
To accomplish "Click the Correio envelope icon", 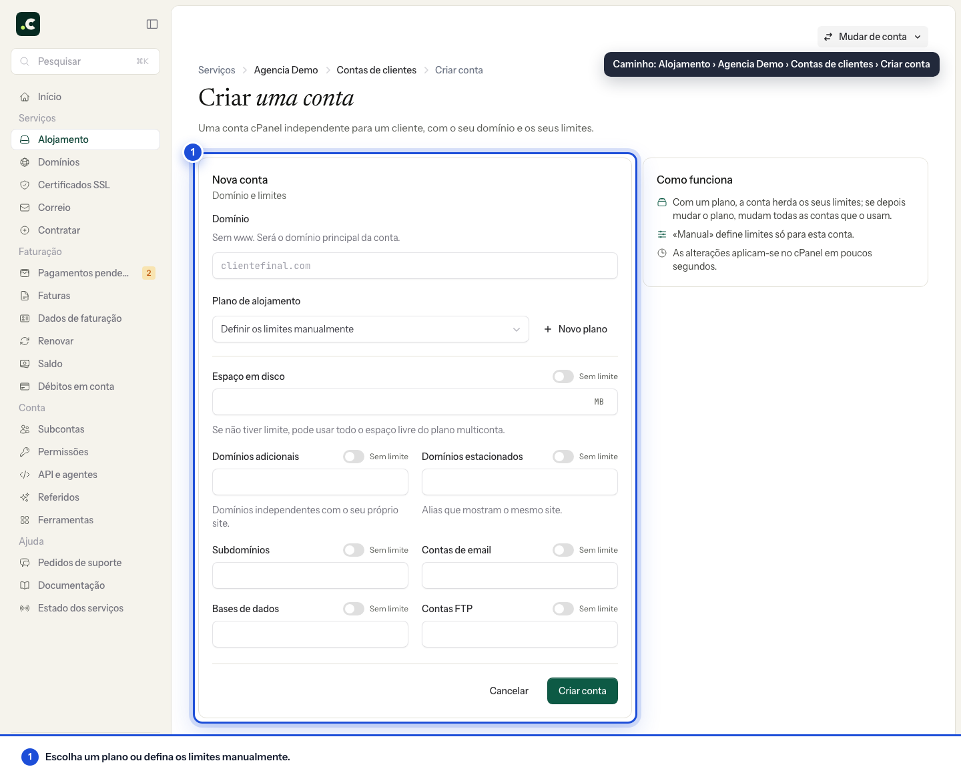I will tap(25, 208).
